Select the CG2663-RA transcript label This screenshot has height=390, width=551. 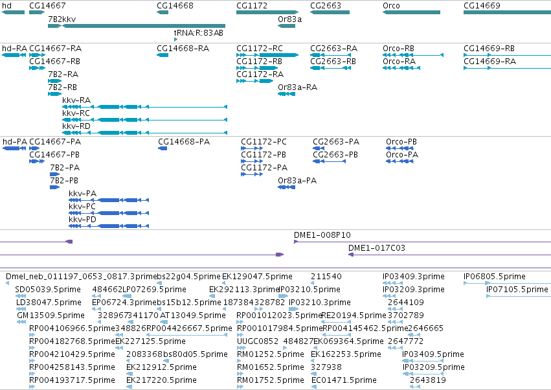(x=334, y=48)
